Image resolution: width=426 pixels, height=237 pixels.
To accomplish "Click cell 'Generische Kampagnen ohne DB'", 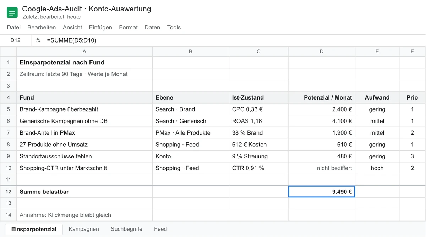I will (84, 121).
